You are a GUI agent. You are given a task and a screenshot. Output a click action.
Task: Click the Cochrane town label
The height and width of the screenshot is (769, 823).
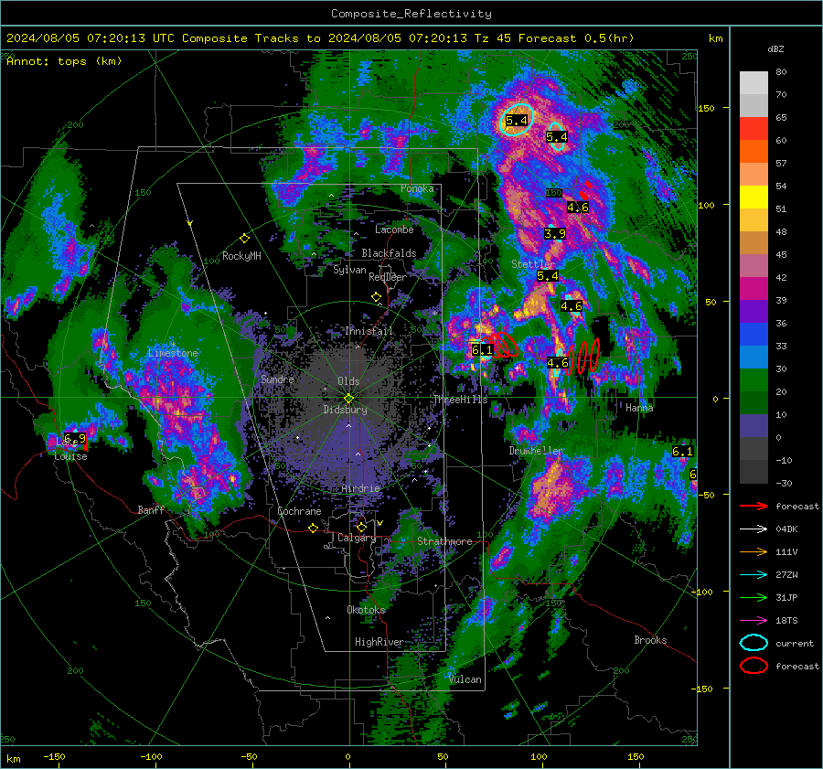[299, 511]
